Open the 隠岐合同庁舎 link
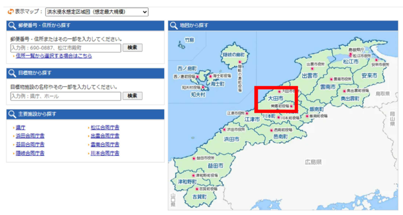This screenshot has width=403, height=215. (x=30, y=153)
